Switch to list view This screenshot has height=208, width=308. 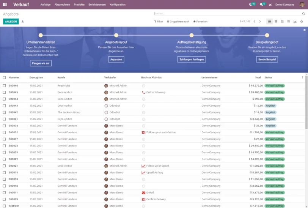[x=269, y=21]
